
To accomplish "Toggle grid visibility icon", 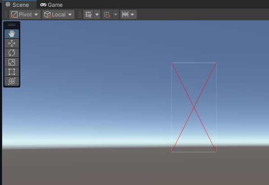I will click(88, 14).
